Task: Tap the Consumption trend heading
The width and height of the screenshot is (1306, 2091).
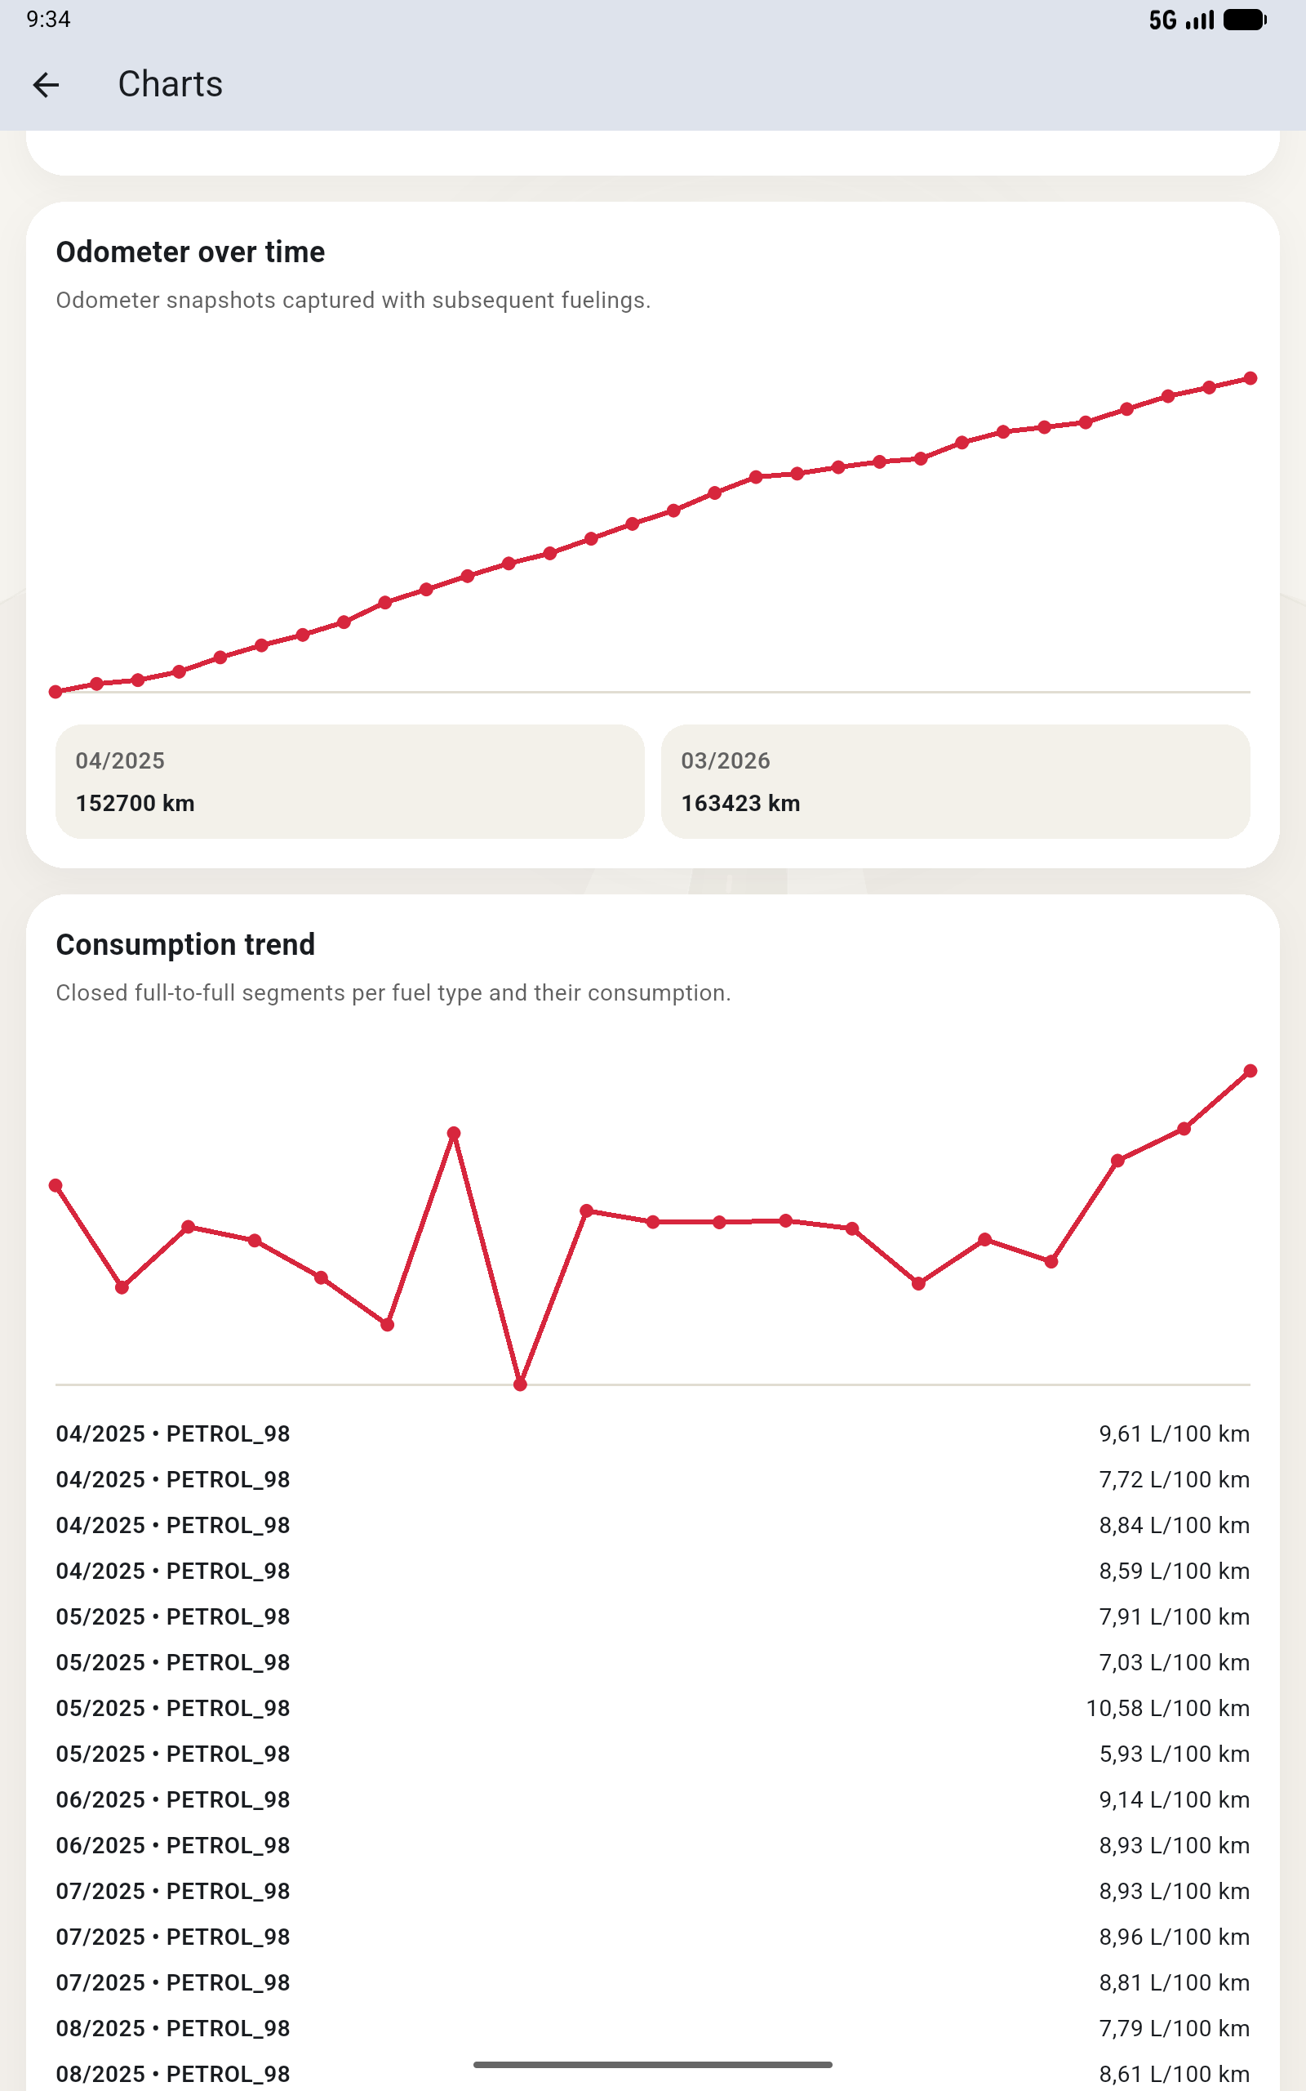Action: (184, 944)
